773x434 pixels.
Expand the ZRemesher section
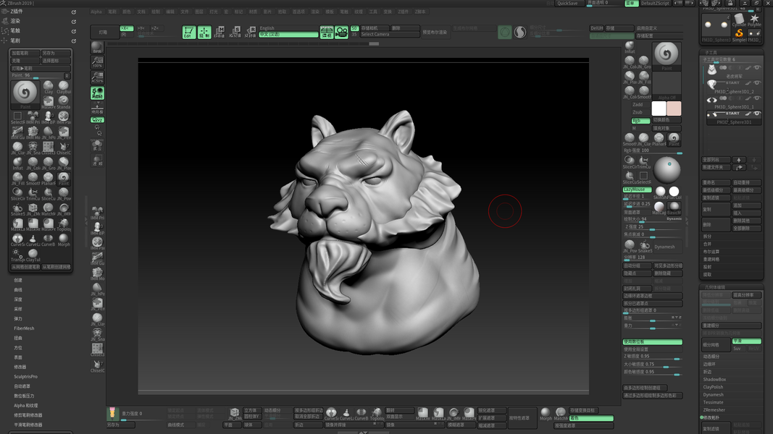[714, 410]
